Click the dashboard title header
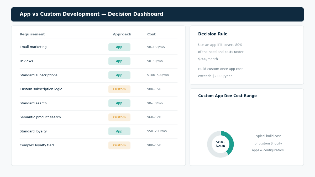 click(x=91, y=14)
